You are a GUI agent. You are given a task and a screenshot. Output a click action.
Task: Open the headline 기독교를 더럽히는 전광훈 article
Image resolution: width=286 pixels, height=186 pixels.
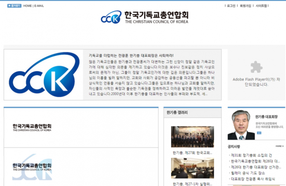coord(131,55)
